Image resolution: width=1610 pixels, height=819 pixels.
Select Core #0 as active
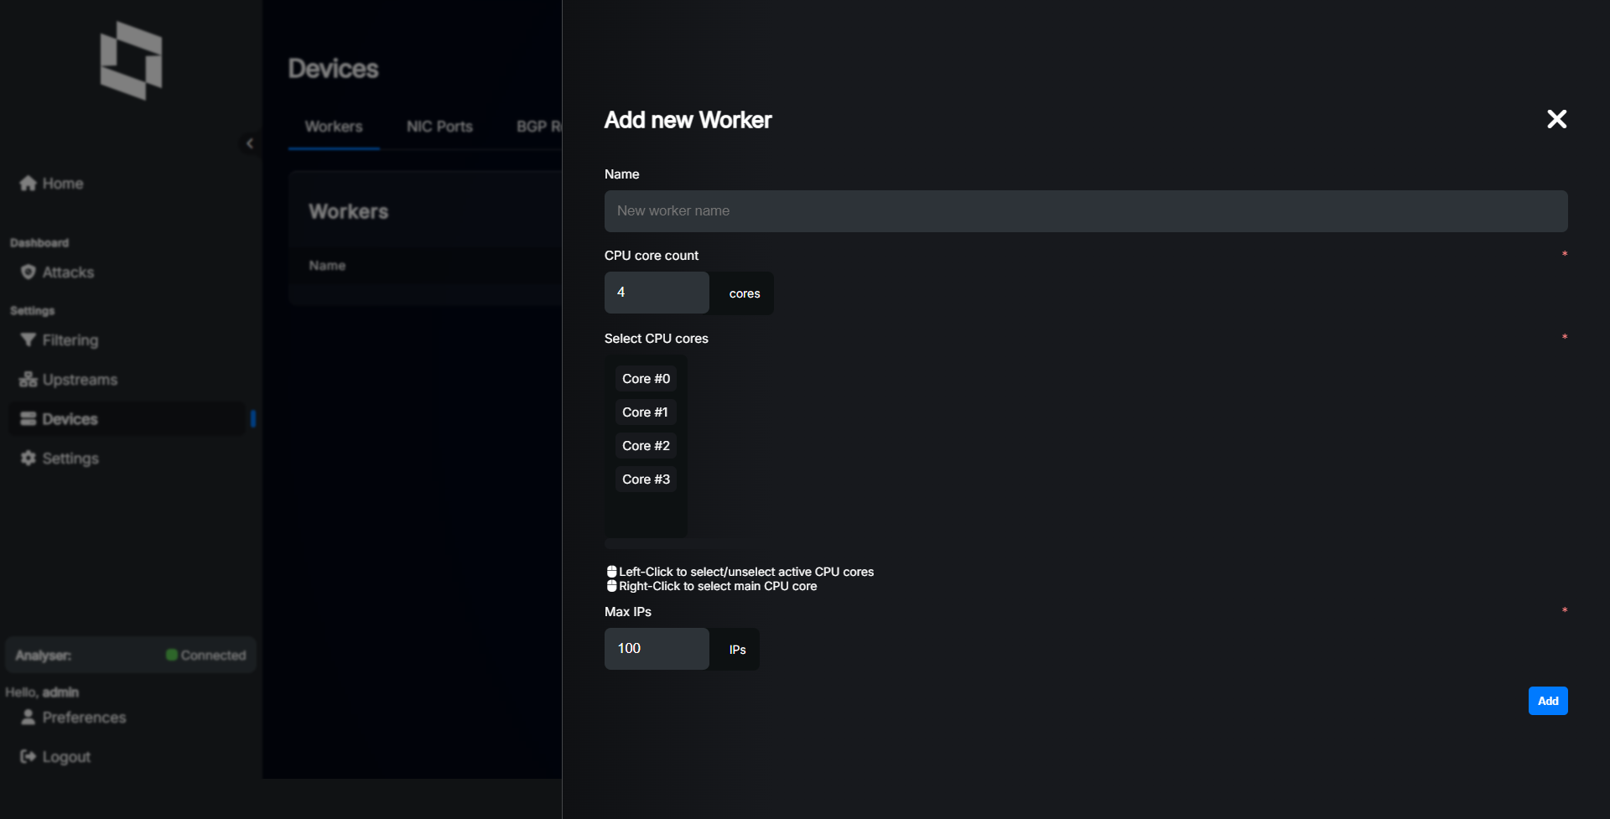pyautogui.click(x=646, y=378)
